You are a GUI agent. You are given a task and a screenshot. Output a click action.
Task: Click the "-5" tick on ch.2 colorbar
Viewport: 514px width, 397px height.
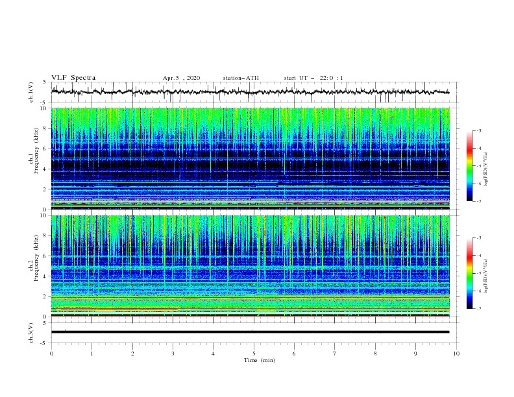478,273
